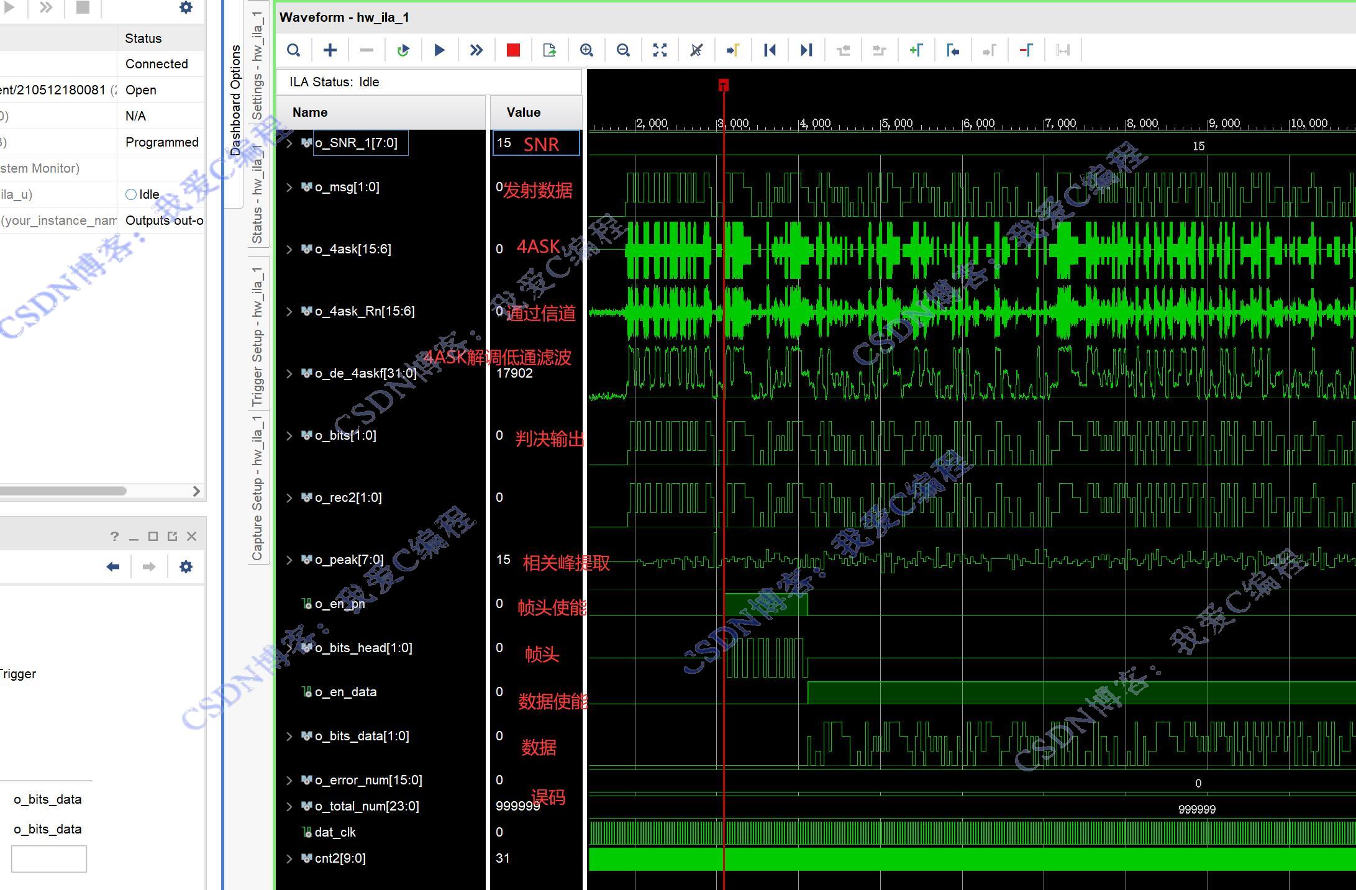This screenshot has height=890, width=1356.
Task: Click the Search icon in waveform toolbar
Action: pos(294,50)
